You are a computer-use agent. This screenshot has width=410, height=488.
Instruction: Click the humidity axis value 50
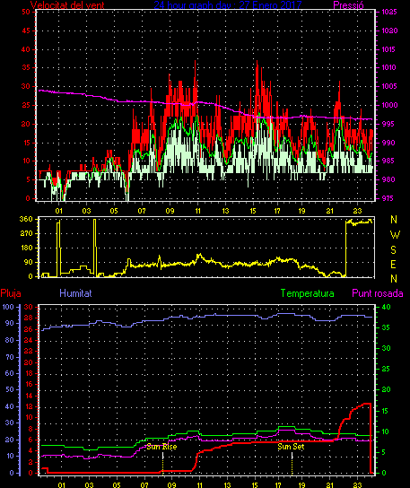[10, 389]
